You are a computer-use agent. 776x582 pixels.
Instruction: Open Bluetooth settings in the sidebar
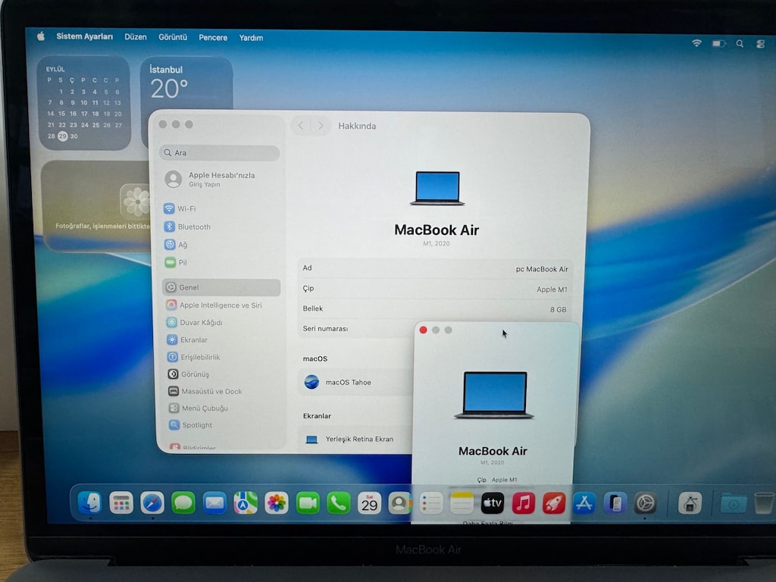point(187,227)
